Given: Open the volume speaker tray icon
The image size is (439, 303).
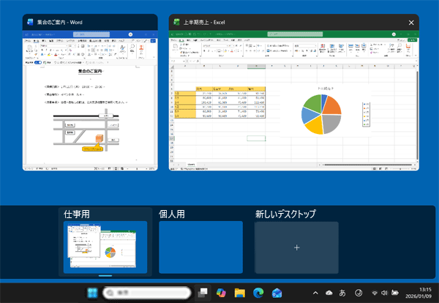Looking at the screenshot, I should [x=384, y=293].
